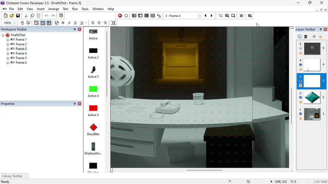The image size is (328, 184).
Task: Go to the next frame arrow
Action: click(x=211, y=16)
